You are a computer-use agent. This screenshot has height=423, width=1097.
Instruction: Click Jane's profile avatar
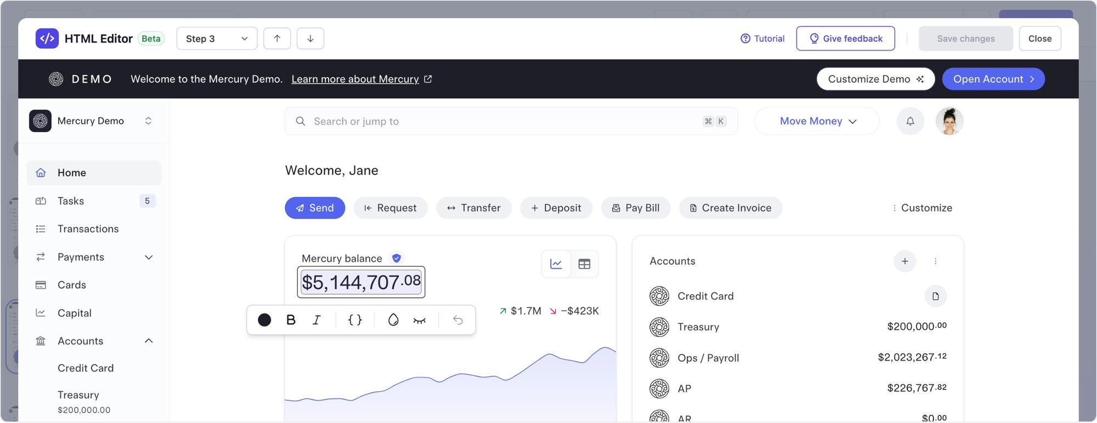click(x=949, y=121)
